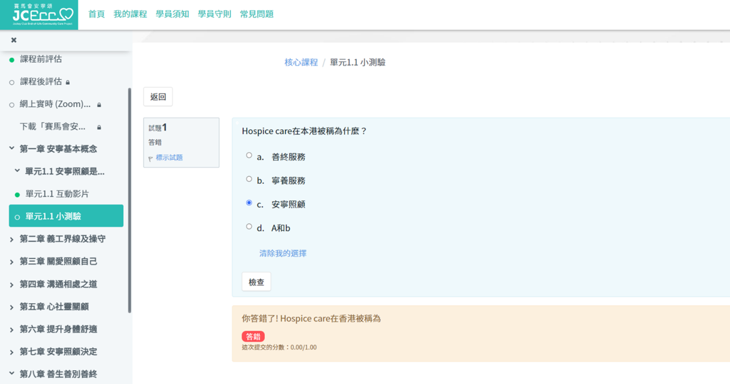
Task: Click the flag icon beside 標示試題
Action: [x=150, y=159]
